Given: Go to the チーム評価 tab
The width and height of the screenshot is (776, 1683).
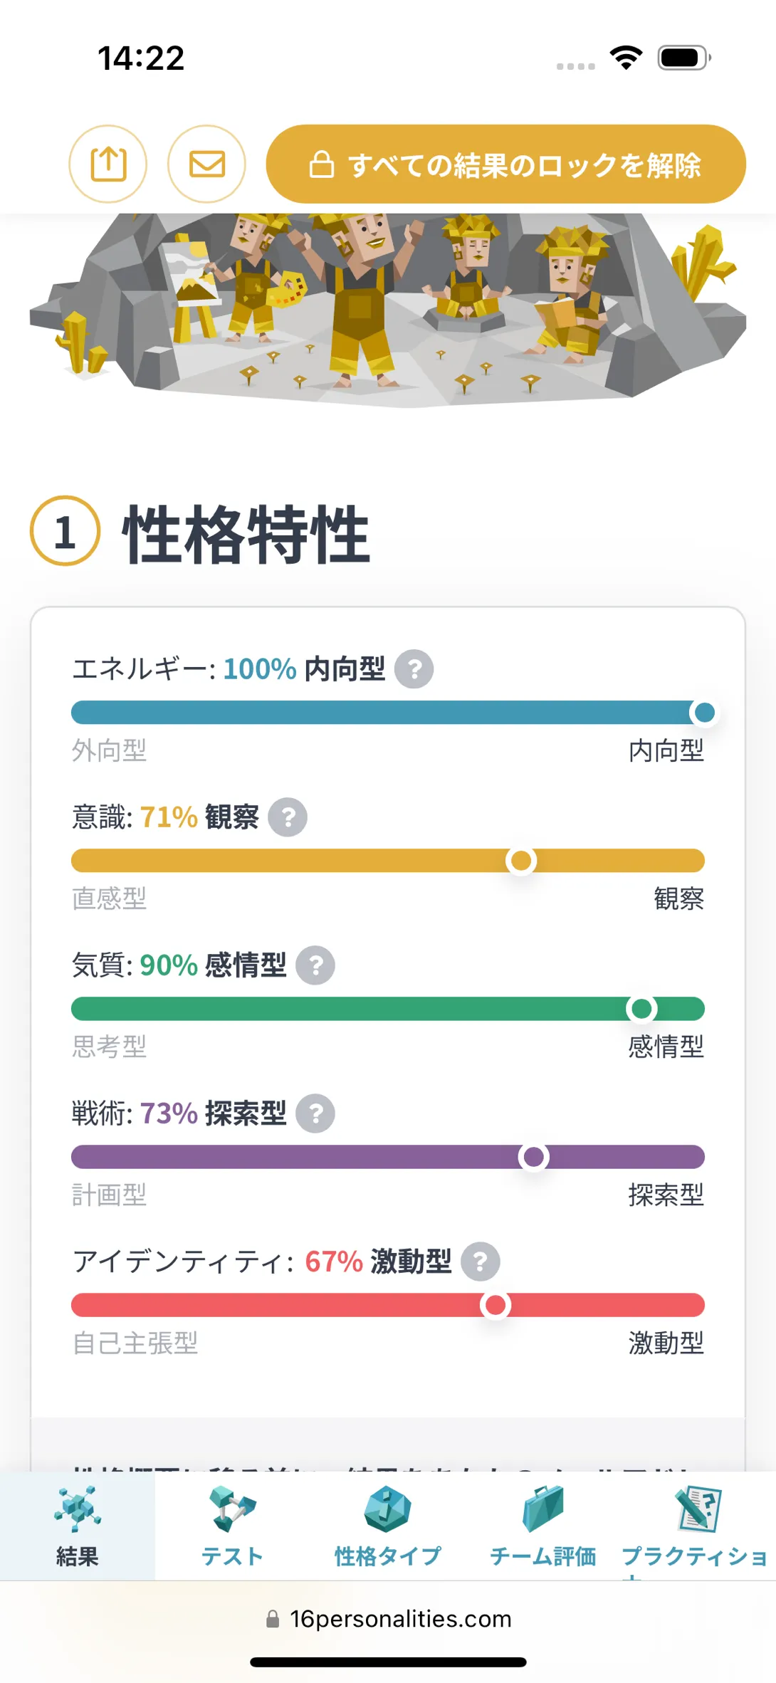Looking at the screenshot, I should pyautogui.click(x=543, y=1526).
